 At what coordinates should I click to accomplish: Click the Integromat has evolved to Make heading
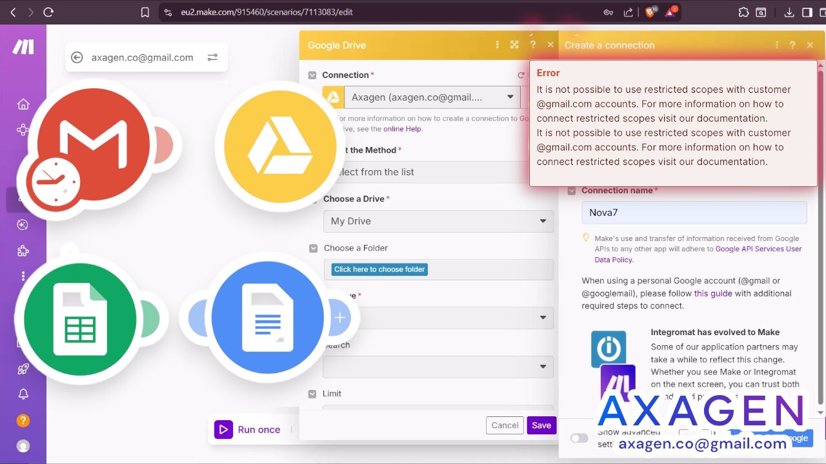[715, 333]
